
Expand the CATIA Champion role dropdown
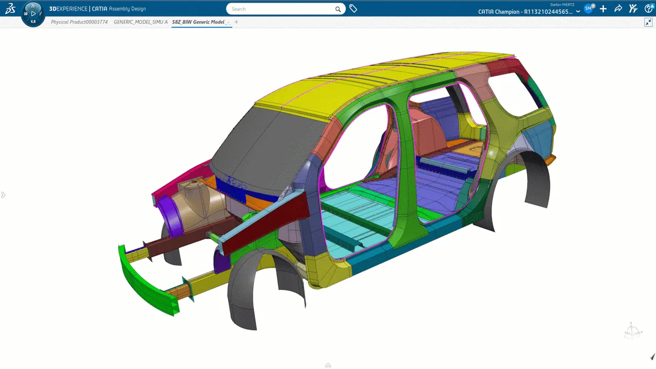tap(578, 12)
